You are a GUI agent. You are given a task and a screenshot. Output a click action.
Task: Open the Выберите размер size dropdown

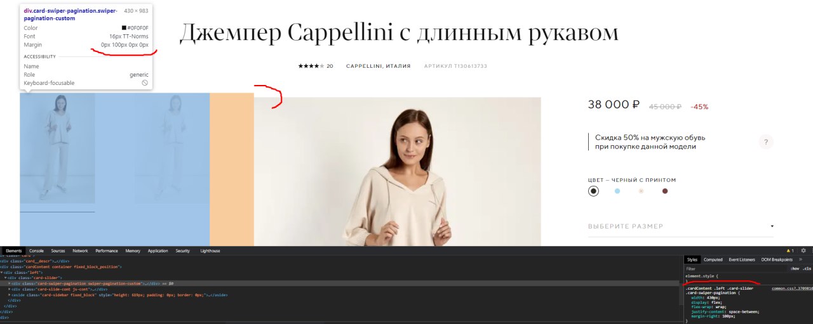click(681, 226)
